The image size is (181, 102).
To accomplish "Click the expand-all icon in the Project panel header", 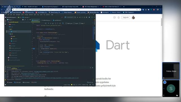I will 25,20.
